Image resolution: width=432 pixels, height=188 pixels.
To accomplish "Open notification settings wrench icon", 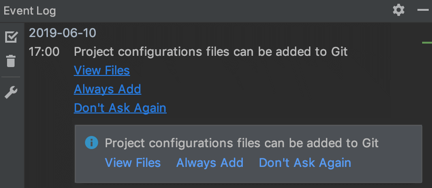I will tap(11, 92).
